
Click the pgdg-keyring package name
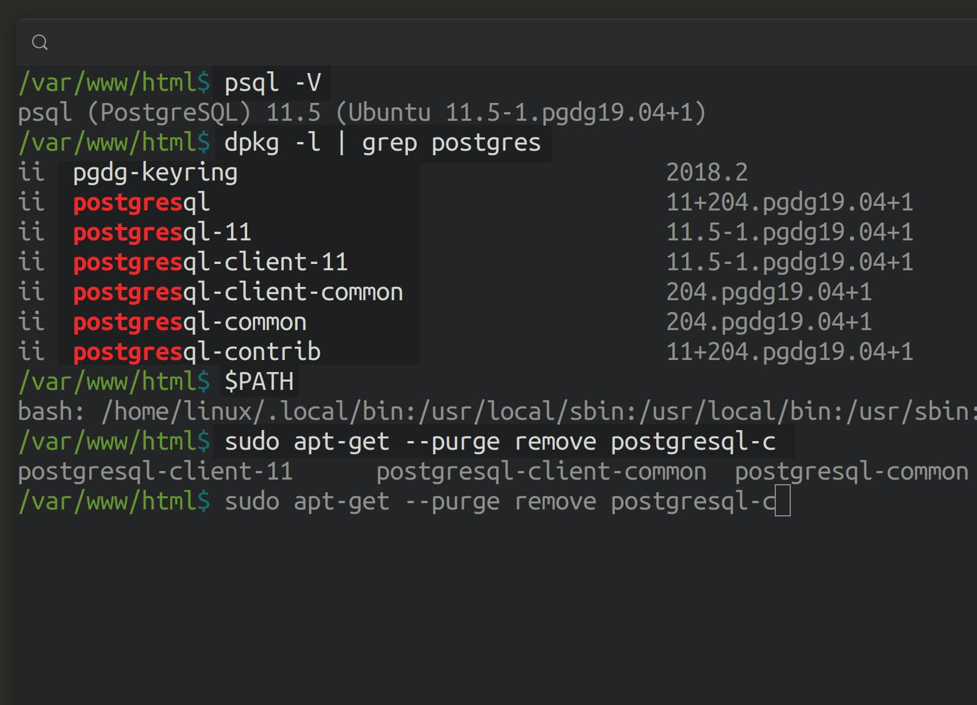click(x=155, y=173)
